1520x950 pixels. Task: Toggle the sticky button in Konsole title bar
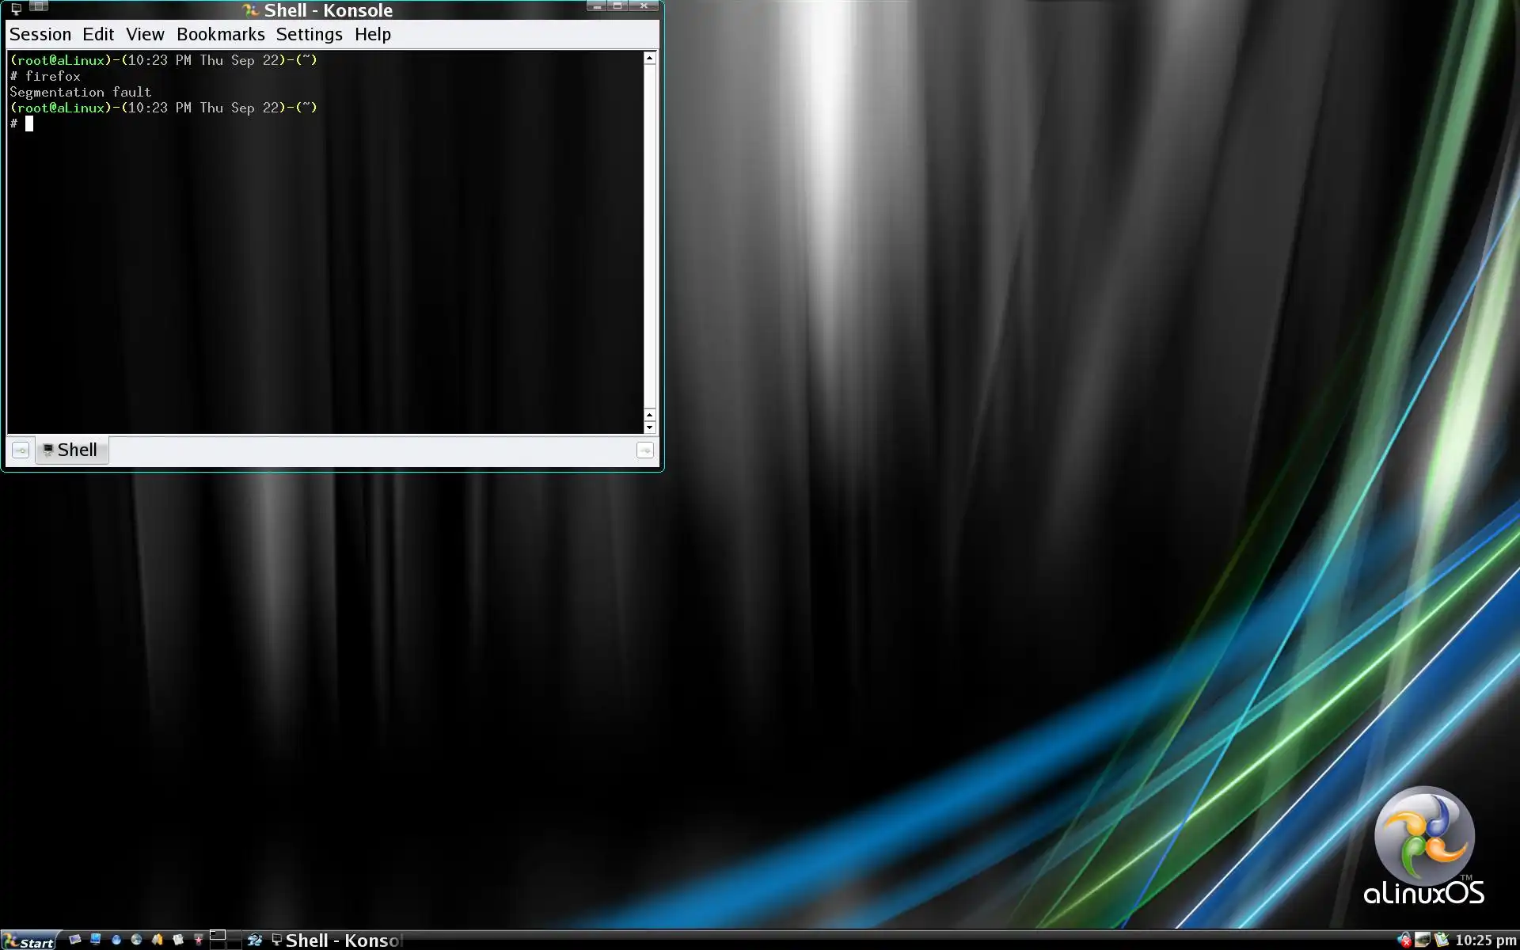pos(38,7)
